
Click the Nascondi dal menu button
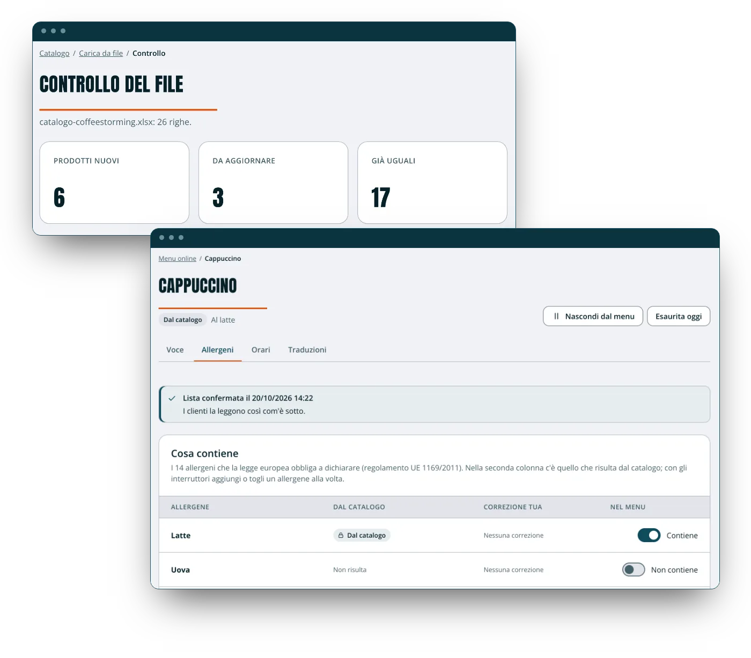coord(593,316)
